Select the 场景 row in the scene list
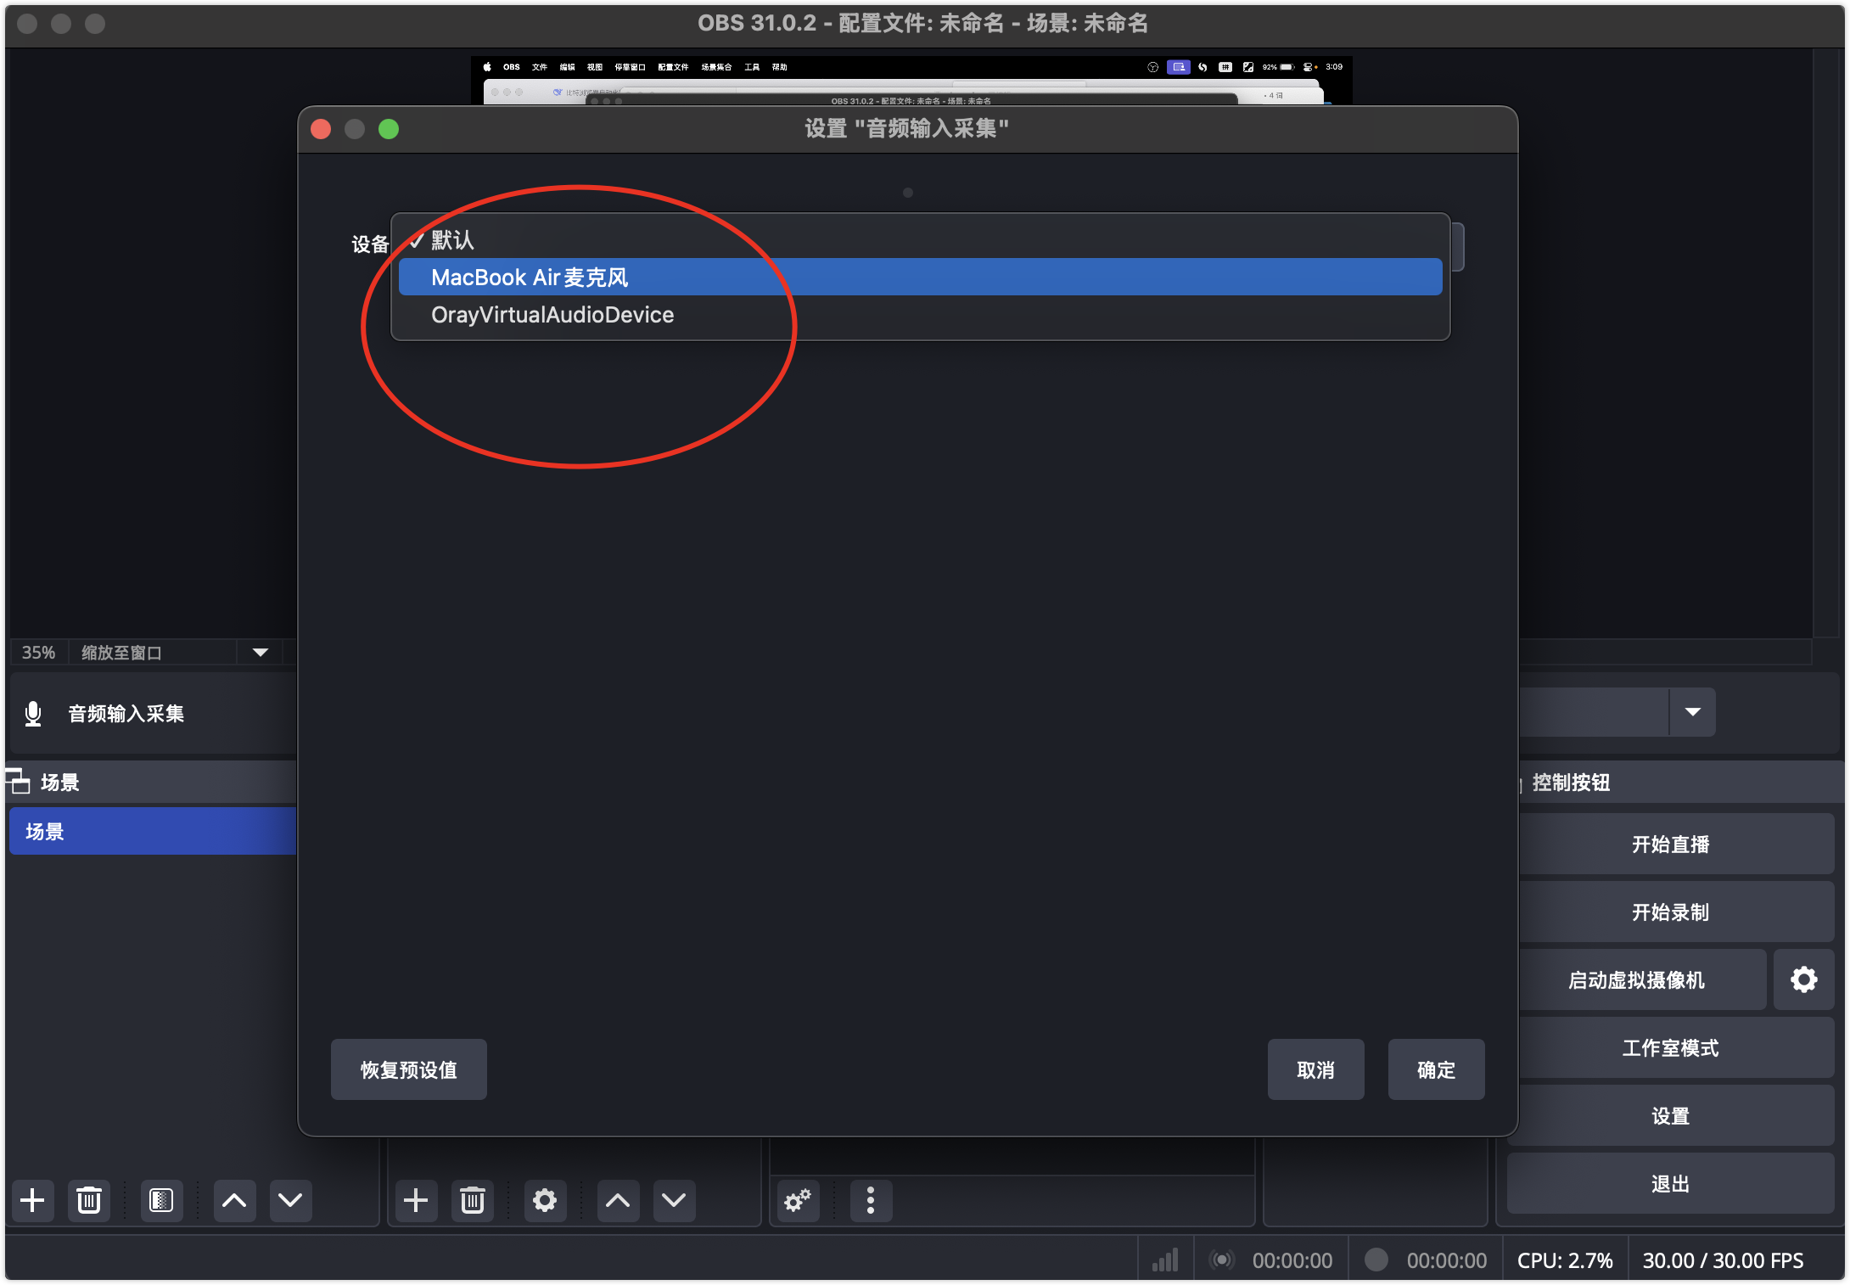This screenshot has width=1850, height=1285. click(x=153, y=831)
